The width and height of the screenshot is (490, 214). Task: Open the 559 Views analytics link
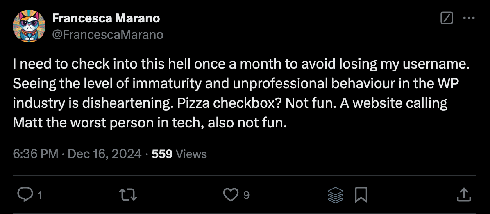pos(179,154)
